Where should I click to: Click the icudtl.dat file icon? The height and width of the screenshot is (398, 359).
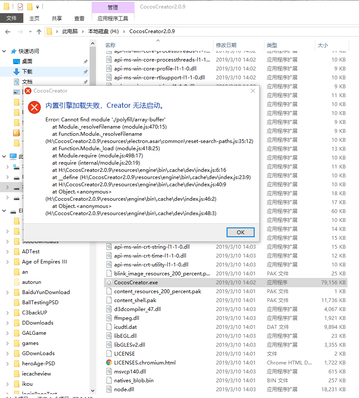click(109, 327)
